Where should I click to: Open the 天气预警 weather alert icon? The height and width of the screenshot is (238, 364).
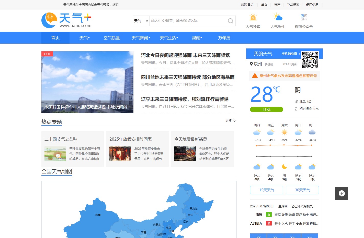click(x=253, y=17)
